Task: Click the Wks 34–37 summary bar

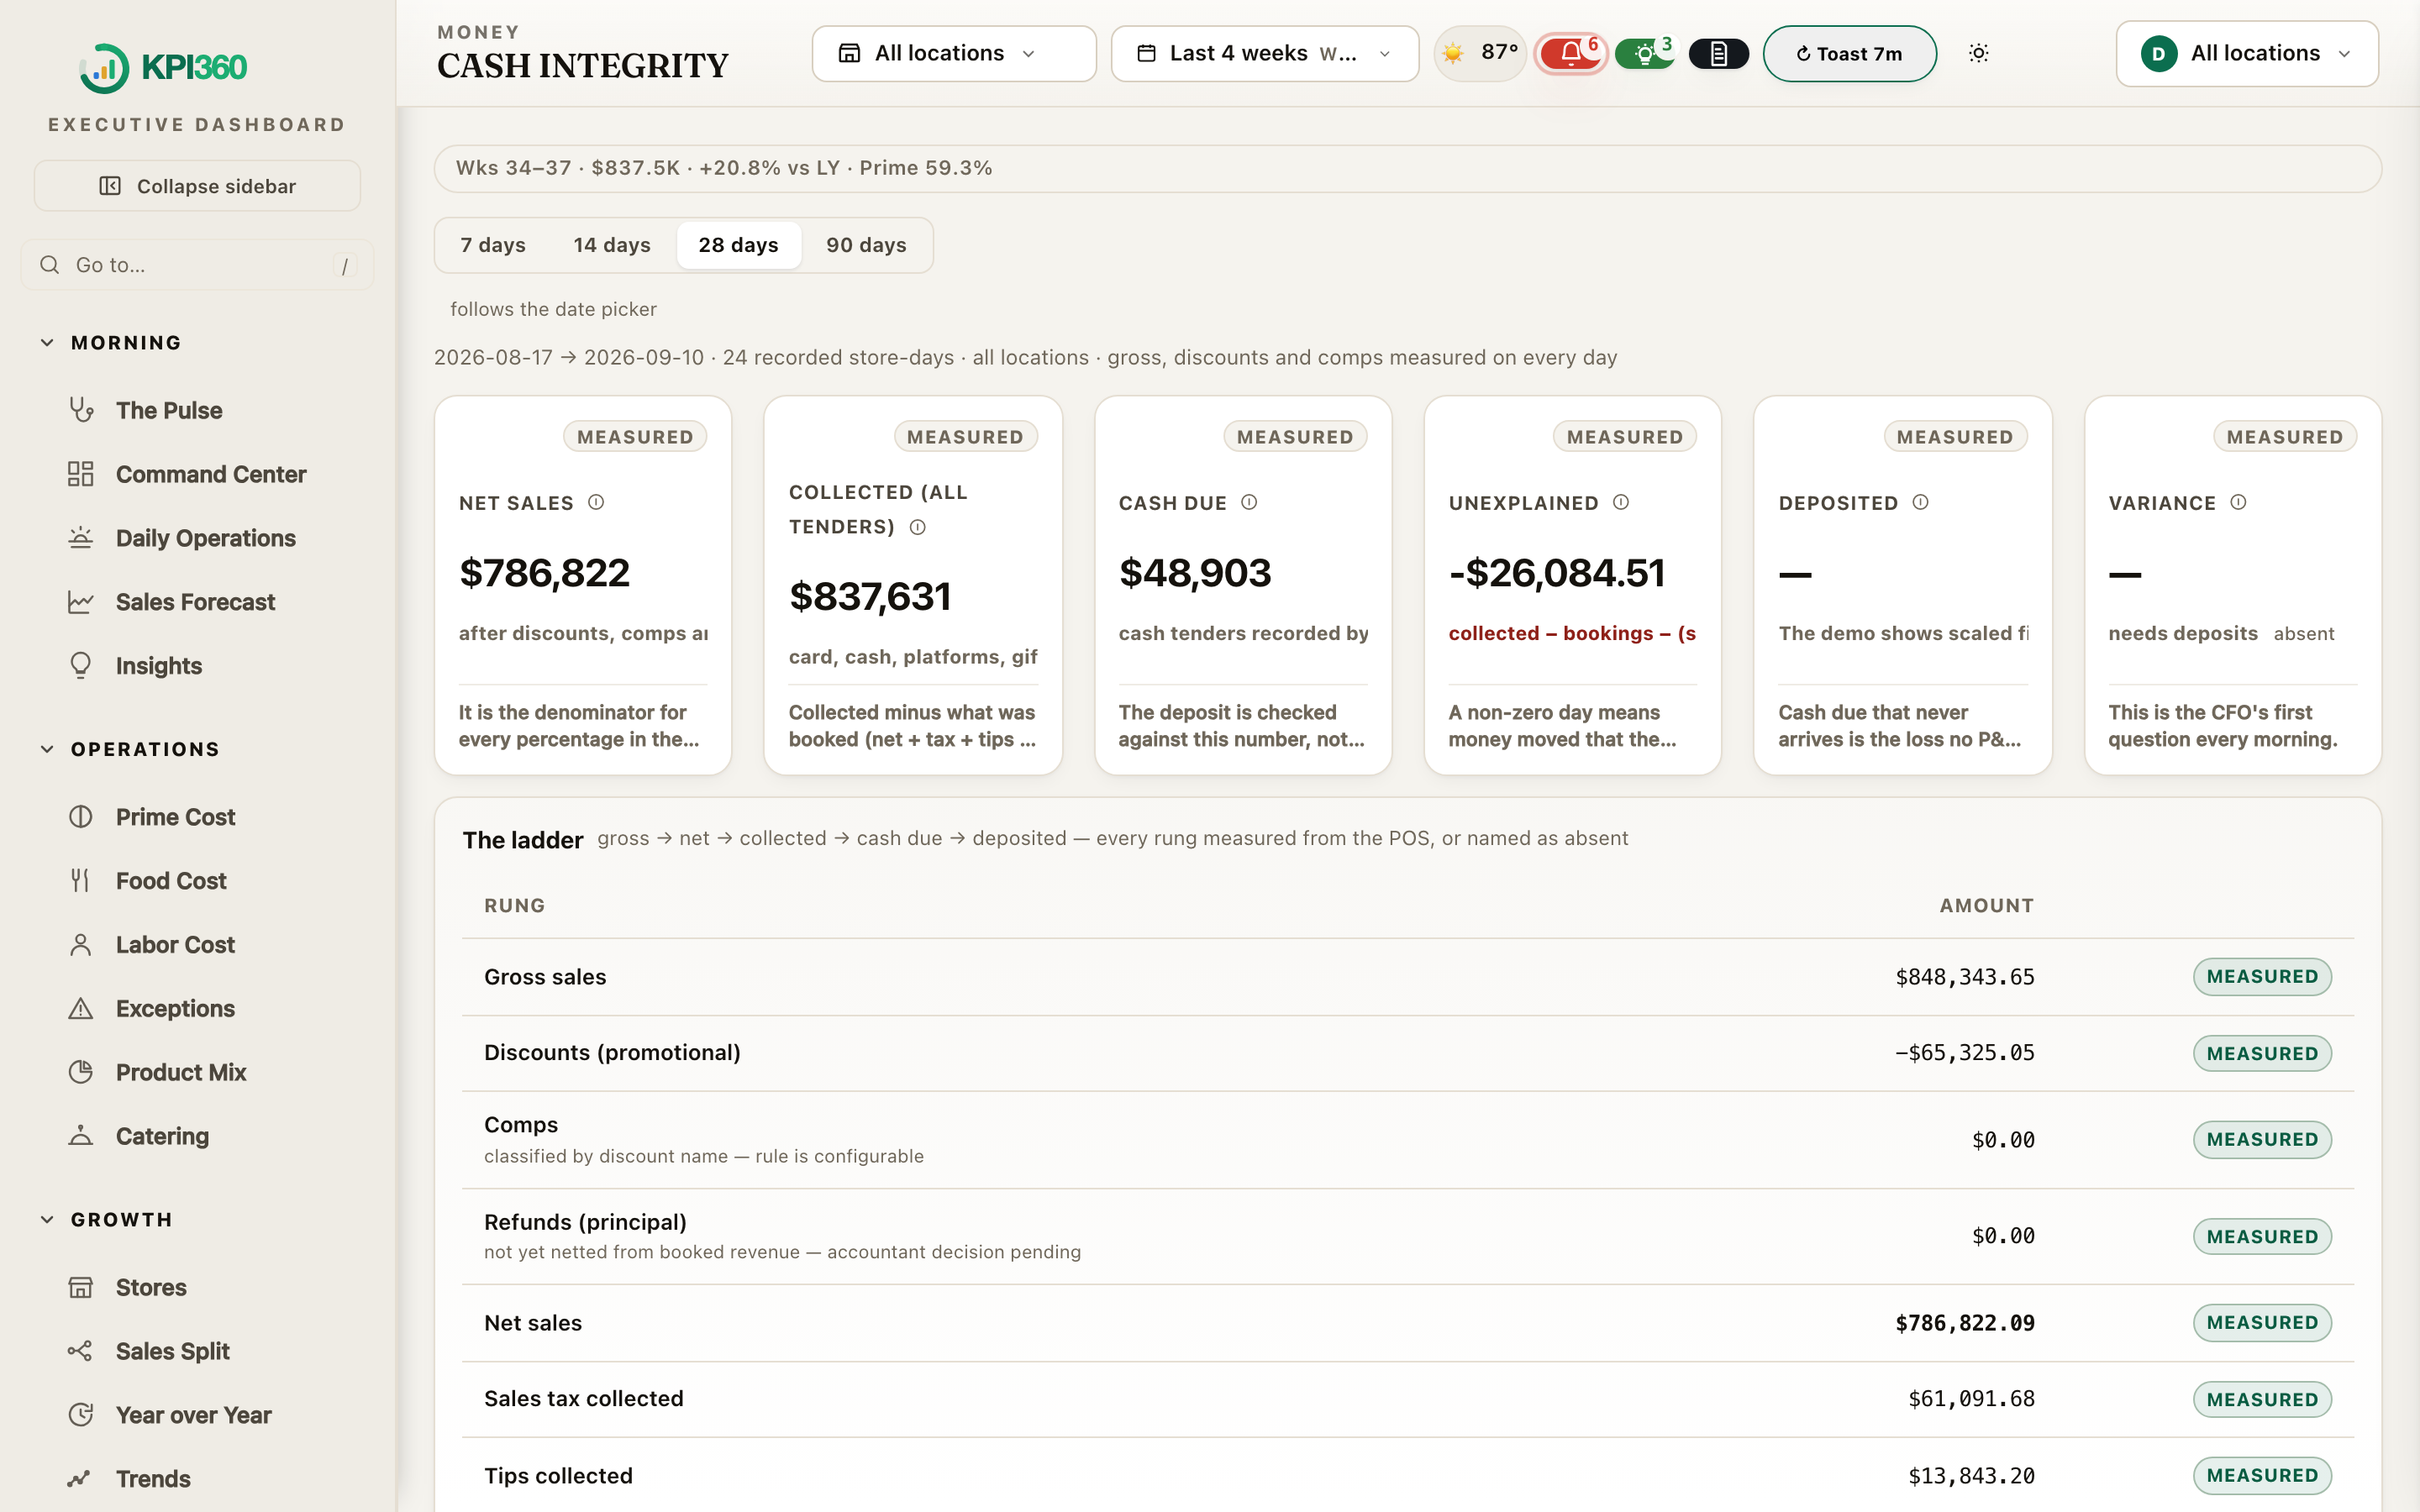Action: tap(1407, 168)
